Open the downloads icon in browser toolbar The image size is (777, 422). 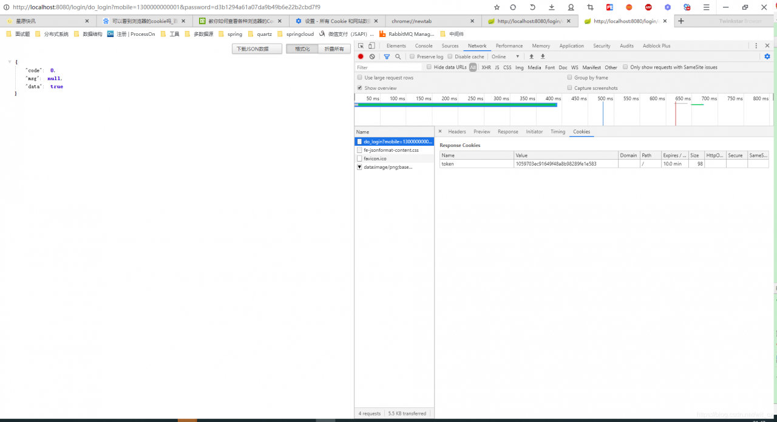pyautogui.click(x=551, y=7)
